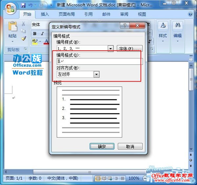Open the Clipboard pane launcher
Screen dimensions: 197x185
(x=26, y=49)
